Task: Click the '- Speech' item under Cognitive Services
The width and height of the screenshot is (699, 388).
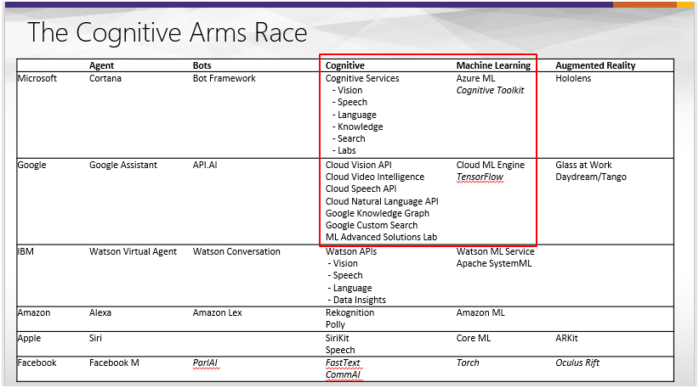Action: coord(350,103)
